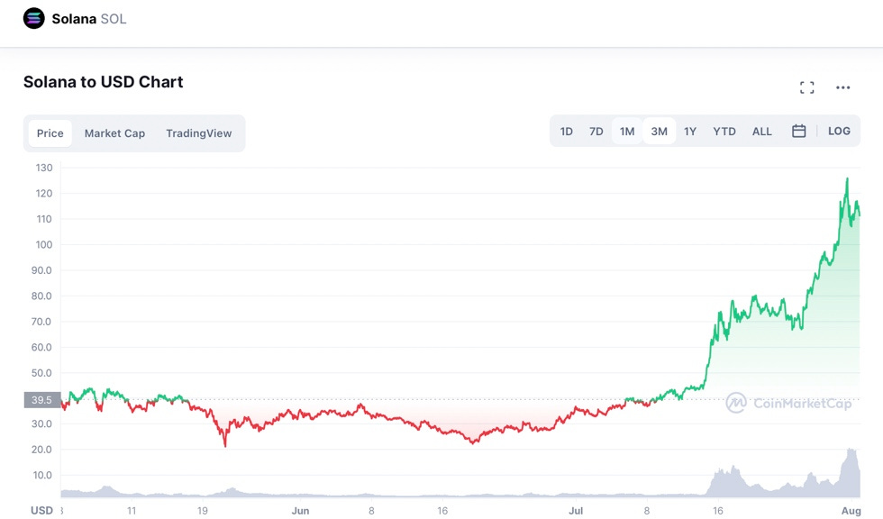Click the 100 y-axis label
Image resolution: width=883 pixels, height=519 pixels.
44,244
